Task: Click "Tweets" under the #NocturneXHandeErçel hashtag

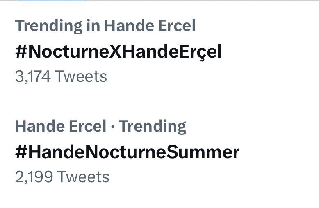Action: click(81, 76)
